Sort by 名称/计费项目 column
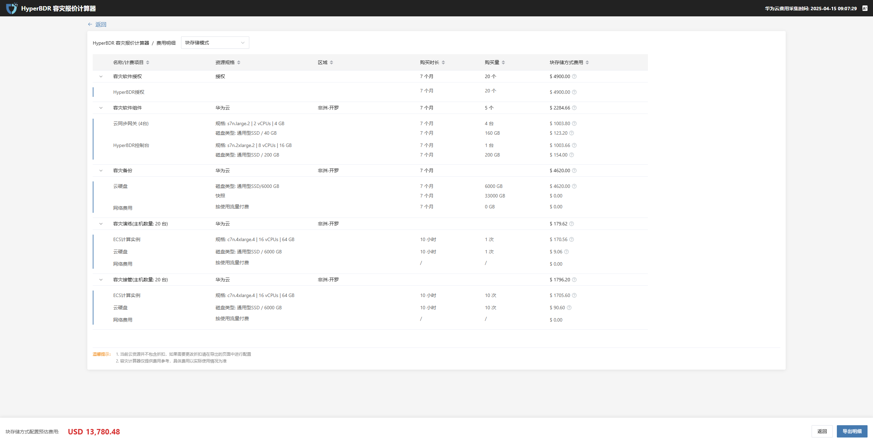The height and width of the screenshot is (445, 873). click(148, 62)
